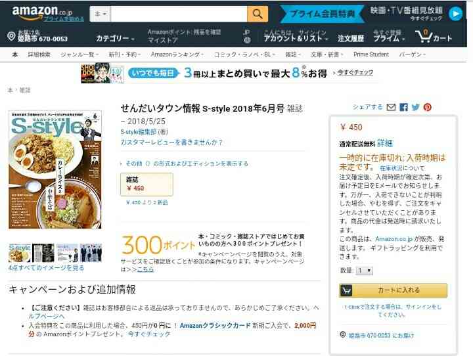Click the main search input field
473x356 pixels.
(x=179, y=14)
